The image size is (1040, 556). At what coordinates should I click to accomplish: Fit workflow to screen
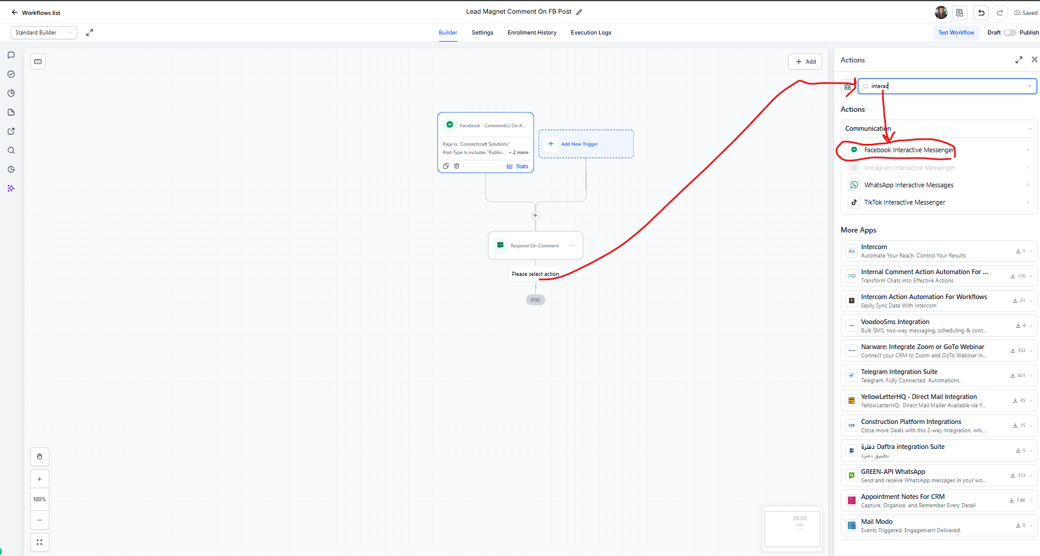click(39, 542)
